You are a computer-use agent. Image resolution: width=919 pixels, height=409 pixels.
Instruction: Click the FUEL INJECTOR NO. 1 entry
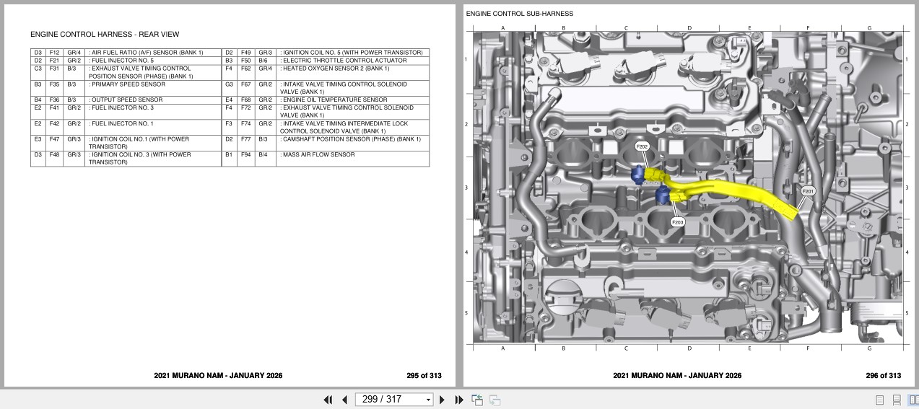coord(121,124)
